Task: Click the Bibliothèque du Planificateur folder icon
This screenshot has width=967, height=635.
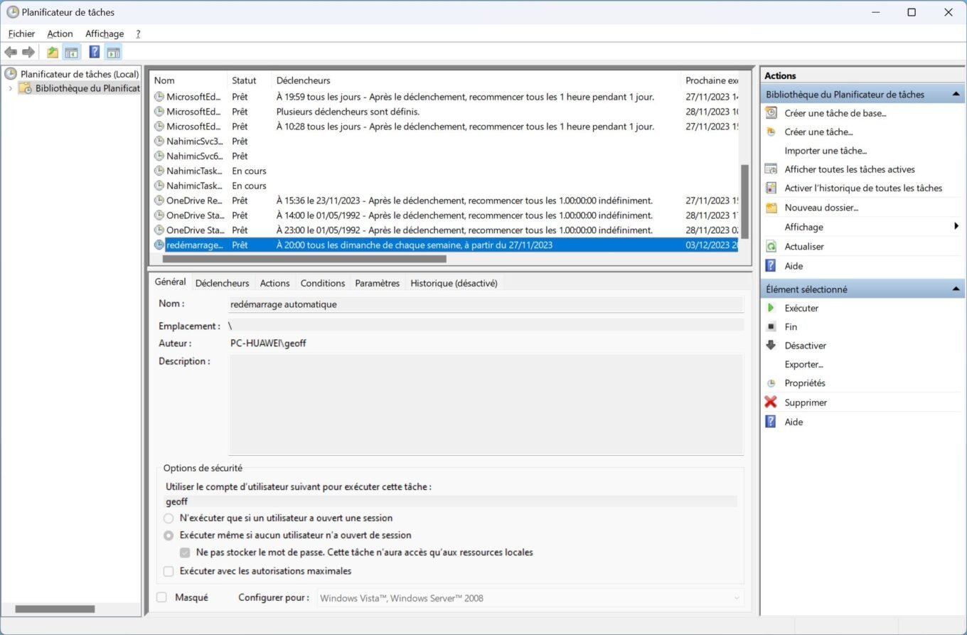Action: coord(25,88)
